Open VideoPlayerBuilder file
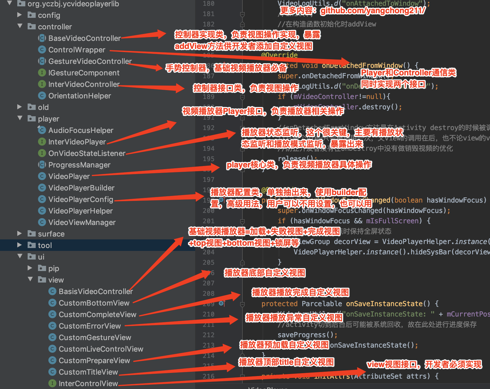Image resolution: width=490 pixels, height=389 pixels. point(81,188)
